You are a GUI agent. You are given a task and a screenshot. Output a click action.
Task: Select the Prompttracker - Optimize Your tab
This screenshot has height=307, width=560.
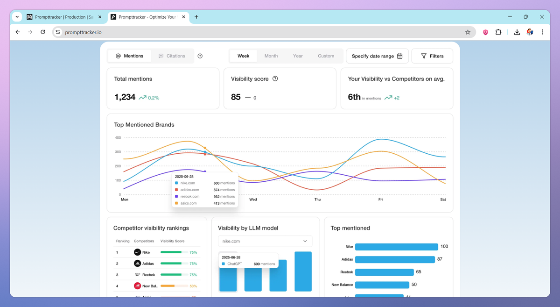pyautogui.click(x=148, y=17)
